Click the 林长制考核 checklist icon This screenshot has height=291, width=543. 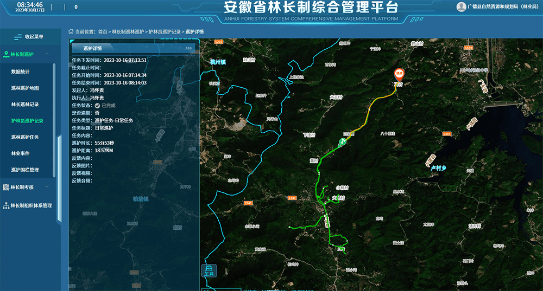(6, 187)
